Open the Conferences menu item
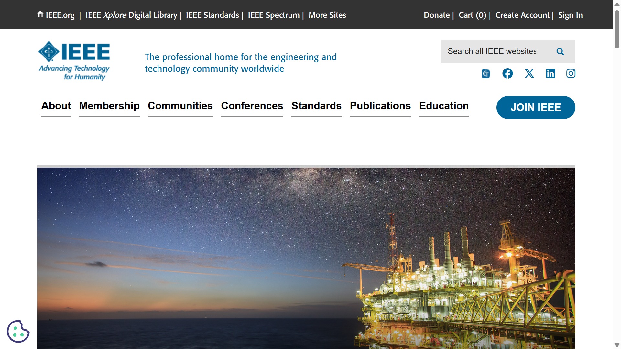The image size is (621, 349). pos(252,106)
